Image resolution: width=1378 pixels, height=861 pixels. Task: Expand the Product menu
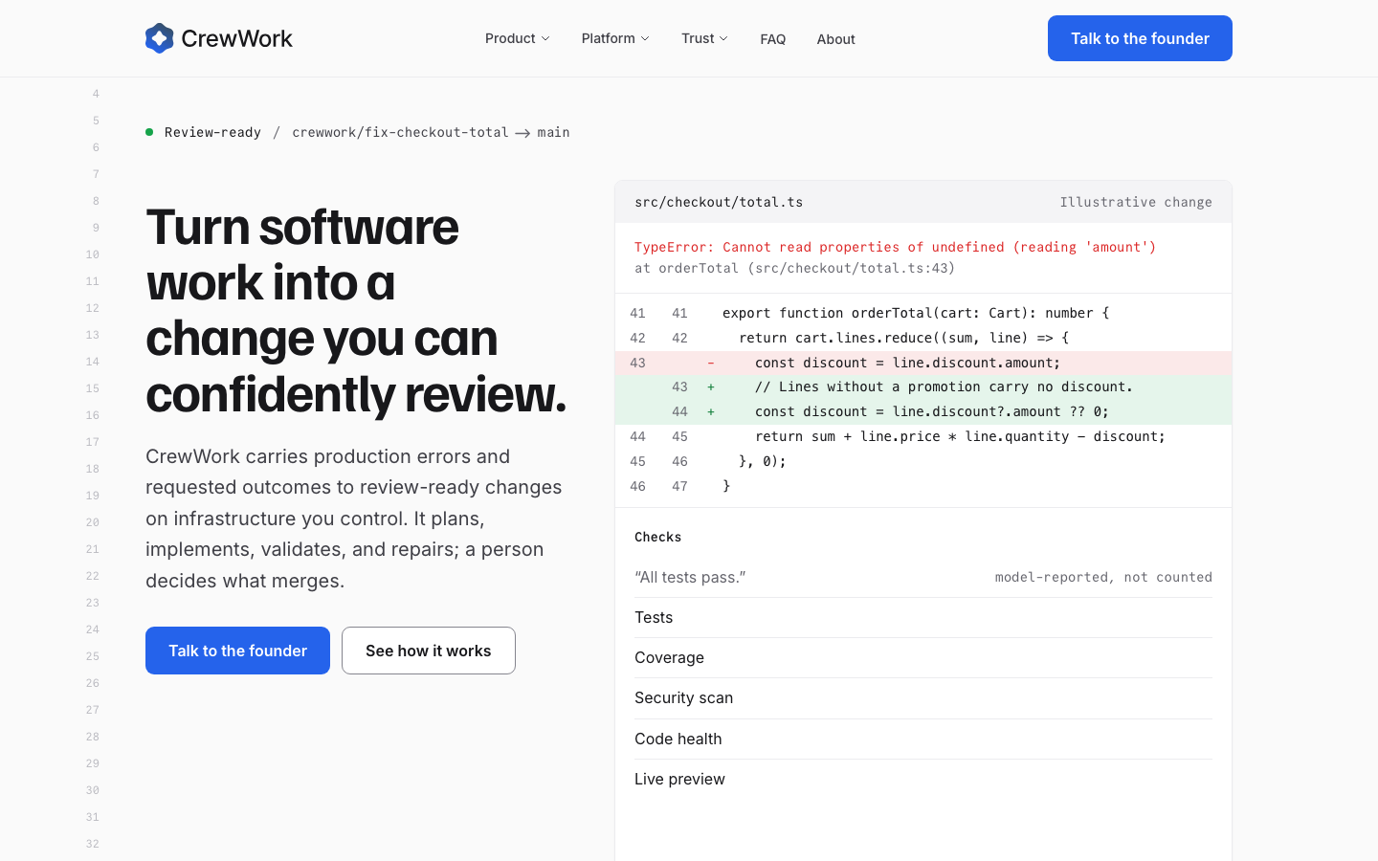(x=518, y=38)
